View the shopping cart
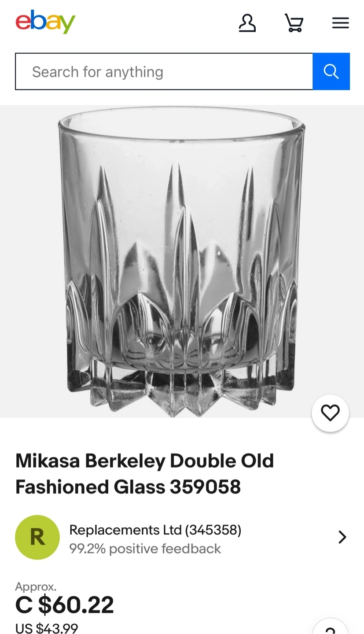The image size is (364, 634). click(x=294, y=23)
